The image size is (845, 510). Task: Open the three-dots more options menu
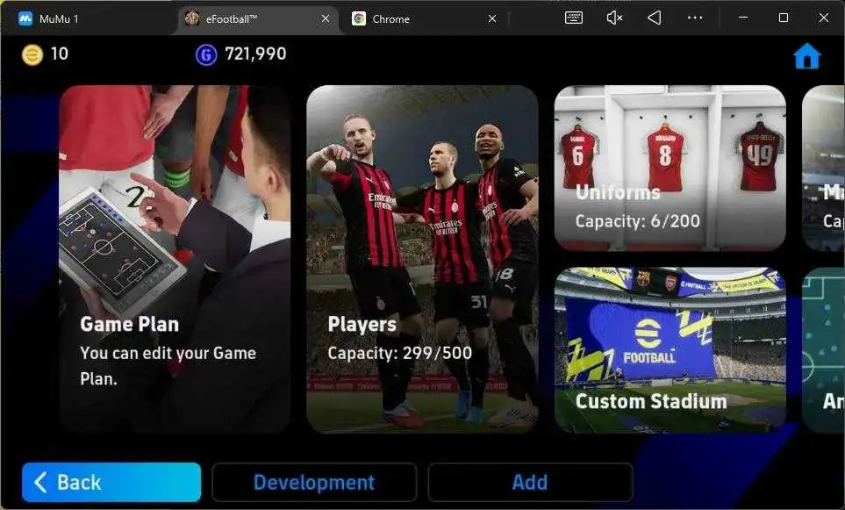click(x=695, y=18)
